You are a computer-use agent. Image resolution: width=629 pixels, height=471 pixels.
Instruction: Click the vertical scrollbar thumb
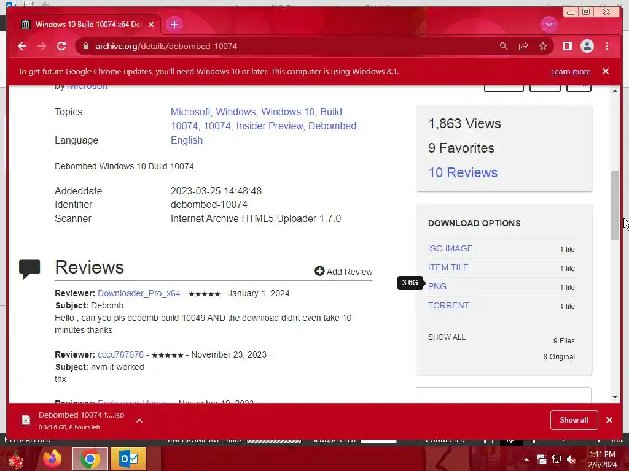point(615,205)
